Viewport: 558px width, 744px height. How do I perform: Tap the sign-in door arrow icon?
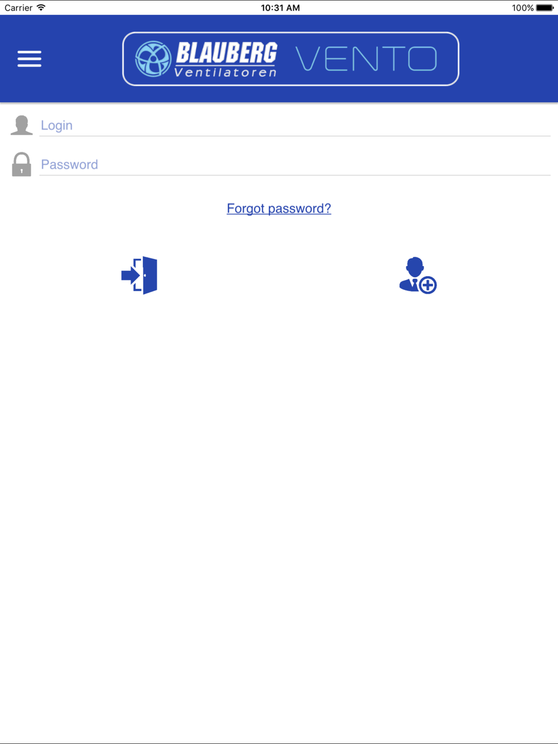click(x=139, y=275)
